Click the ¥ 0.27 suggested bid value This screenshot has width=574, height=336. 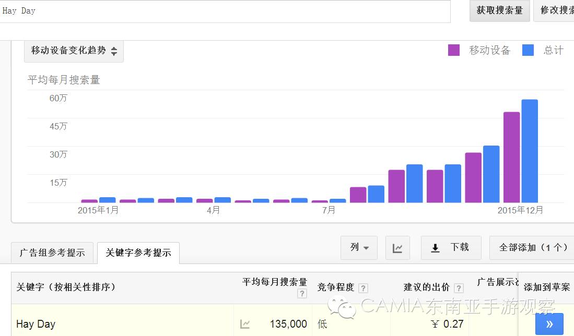[x=447, y=324]
